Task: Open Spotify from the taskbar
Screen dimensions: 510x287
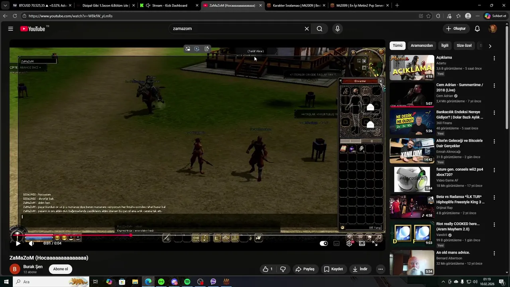Action: pyautogui.click(x=187, y=282)
